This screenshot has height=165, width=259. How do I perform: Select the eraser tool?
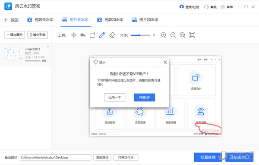pyautogui.click(x=112, y=35)
